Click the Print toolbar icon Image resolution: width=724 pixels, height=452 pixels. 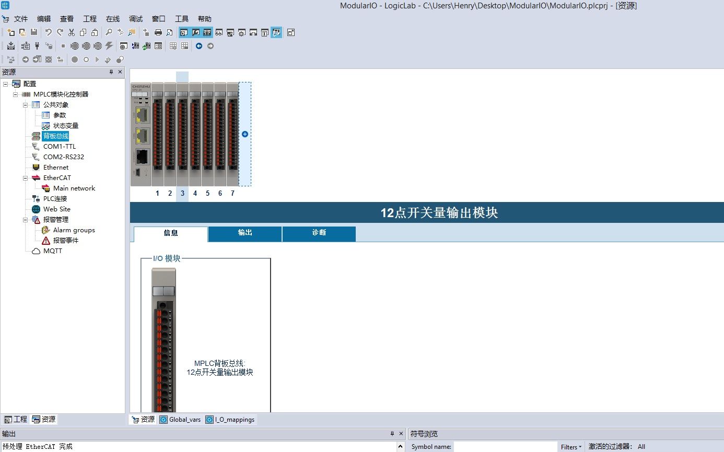click(158, 32)
